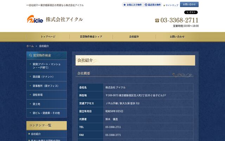Select お問い合わせ in the gold navigation bar
Viewport: 225px width, 141px height.
[x=177, y=37]
